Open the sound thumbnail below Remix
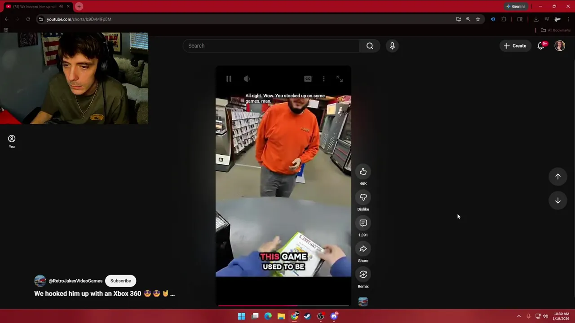 click(363, 302)
